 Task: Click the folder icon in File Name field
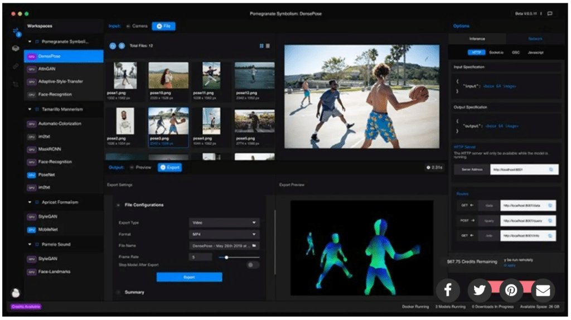pos(254,245)
